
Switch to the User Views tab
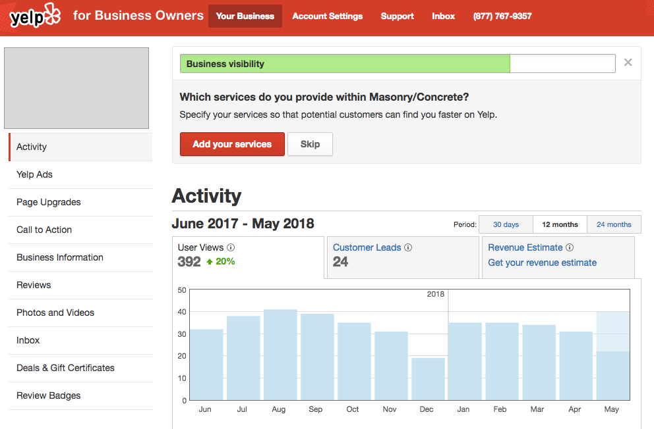point(248,257)
